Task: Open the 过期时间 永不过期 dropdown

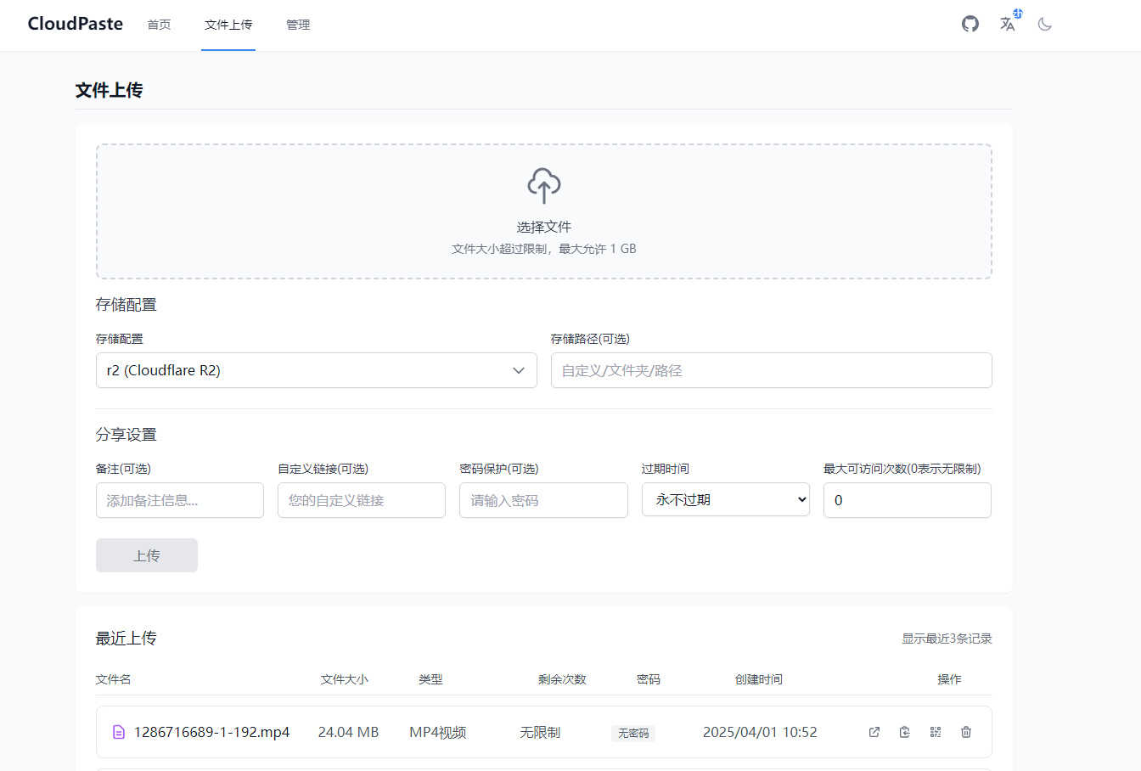Action: click(726, 499)
